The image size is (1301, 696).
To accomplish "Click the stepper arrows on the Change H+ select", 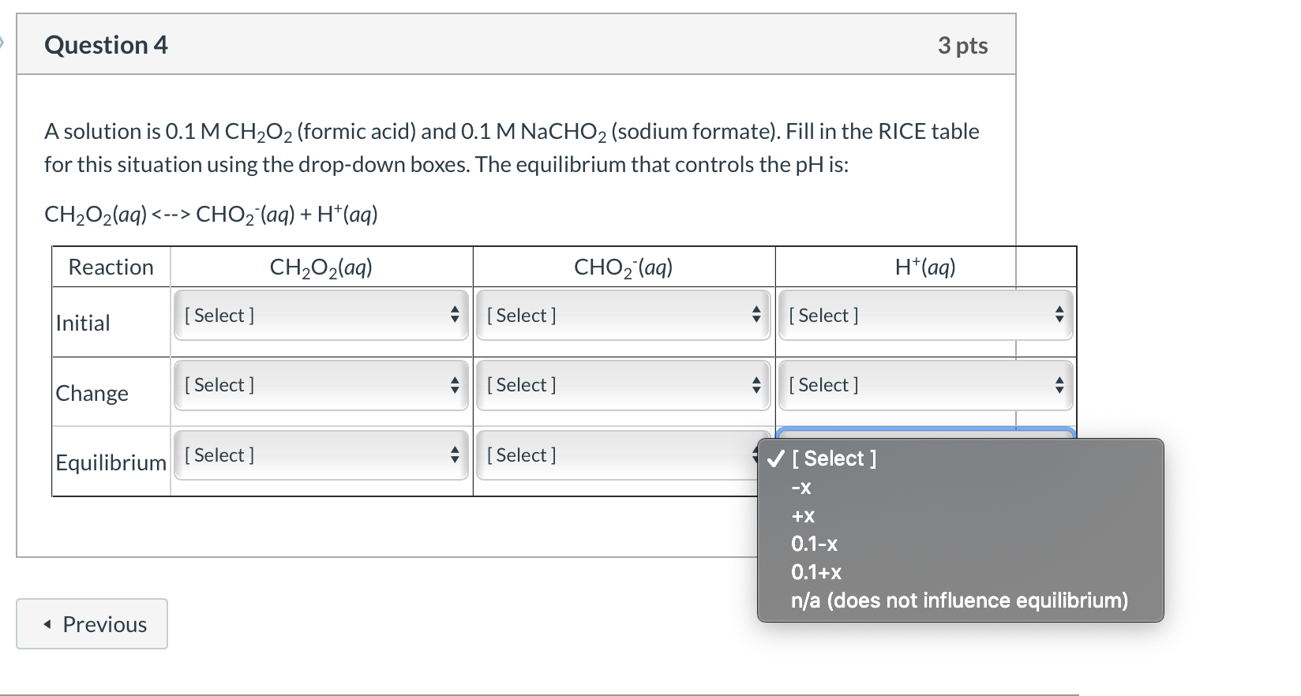I will pyautogui.click(x=1060, y=385).
